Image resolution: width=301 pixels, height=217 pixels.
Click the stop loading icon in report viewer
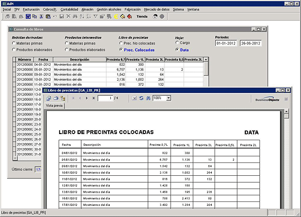point(134,98)
